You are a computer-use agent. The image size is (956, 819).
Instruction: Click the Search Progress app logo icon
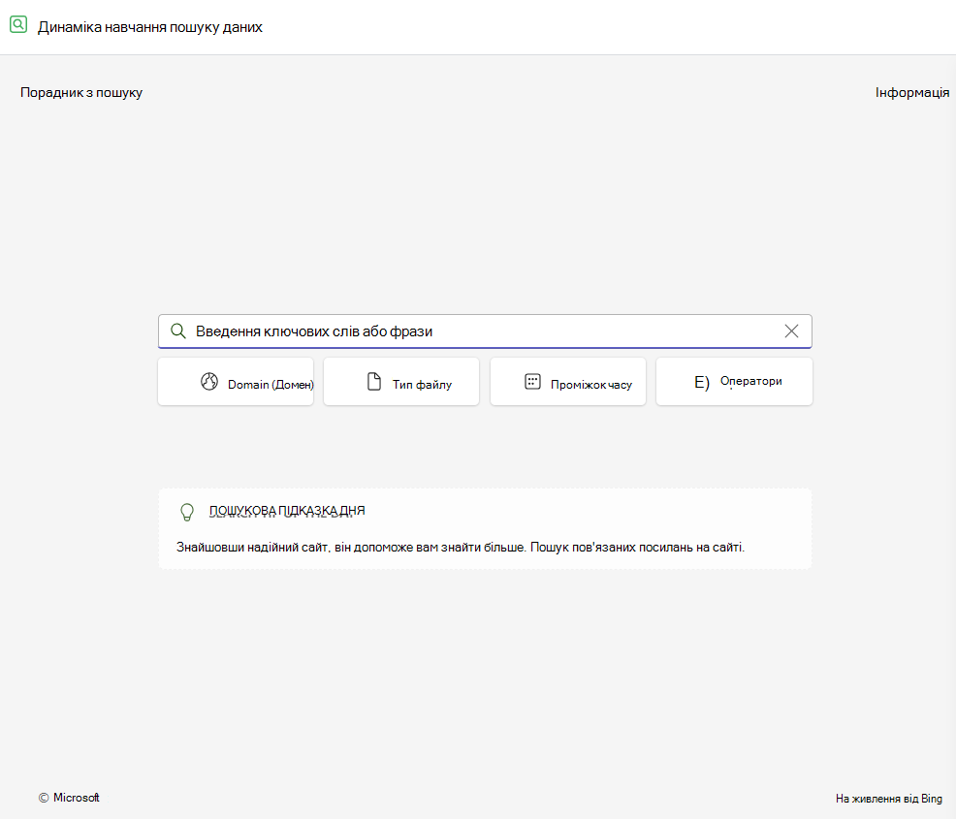pos(18,24)
